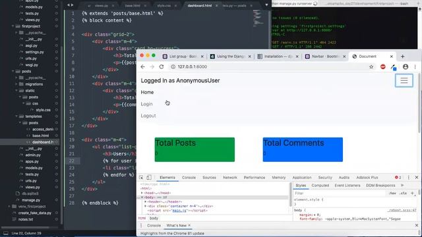Viewport: 422px width, 237px height.
Task: Open the red Adblock extension icon
Action: click(382, 67)
